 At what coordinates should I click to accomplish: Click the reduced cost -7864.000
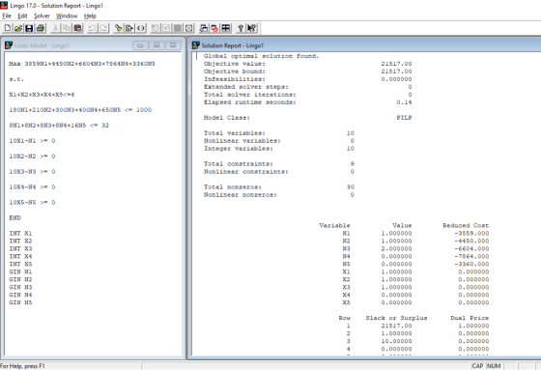coord(471,256)
